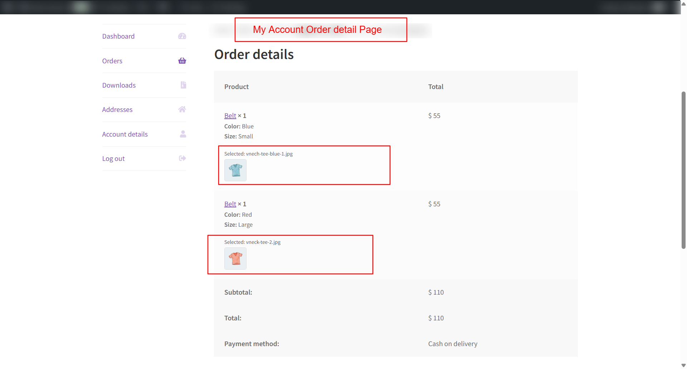Click the Log out arrow icon
Screen dimensions: 687x369
[182, 158]
